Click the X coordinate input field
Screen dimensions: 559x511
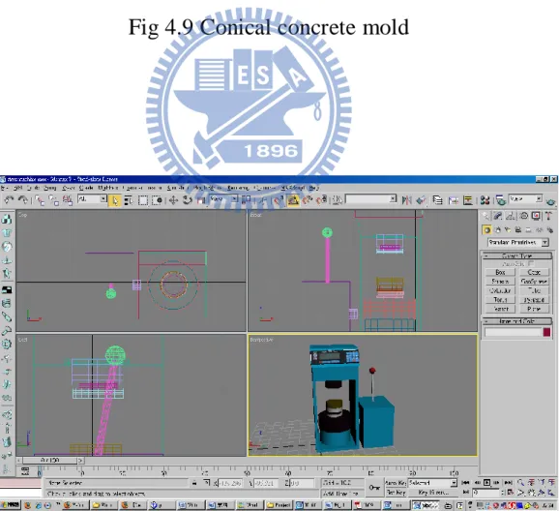(x=230, y=483)
